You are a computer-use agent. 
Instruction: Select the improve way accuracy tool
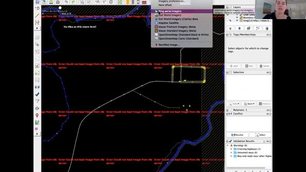click(37, 22)
